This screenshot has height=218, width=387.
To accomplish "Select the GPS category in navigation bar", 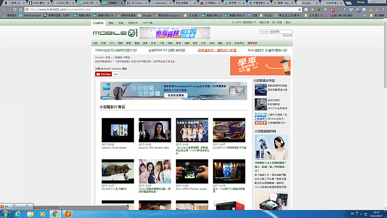I will click(112, 43).
